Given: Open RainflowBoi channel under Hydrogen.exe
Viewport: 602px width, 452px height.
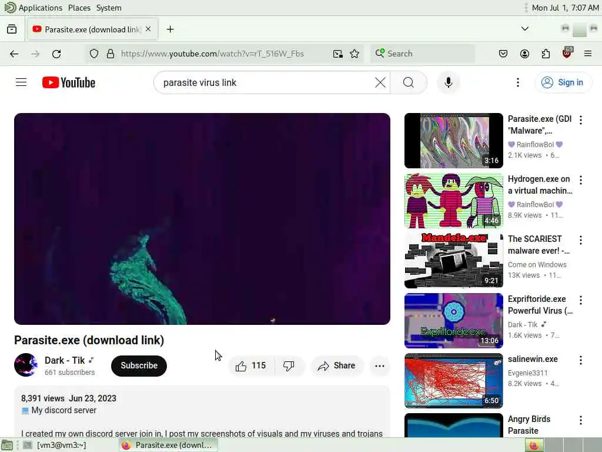Looking at the screenshot, I should 535,204.
